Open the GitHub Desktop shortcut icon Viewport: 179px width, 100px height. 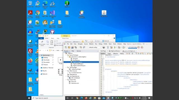click(52, 32)
